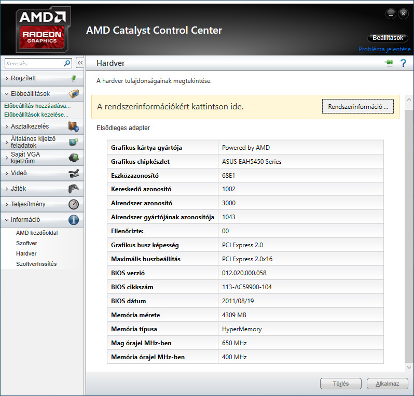
Task: Click the Információ blue info icon
Action: [74, 220]
